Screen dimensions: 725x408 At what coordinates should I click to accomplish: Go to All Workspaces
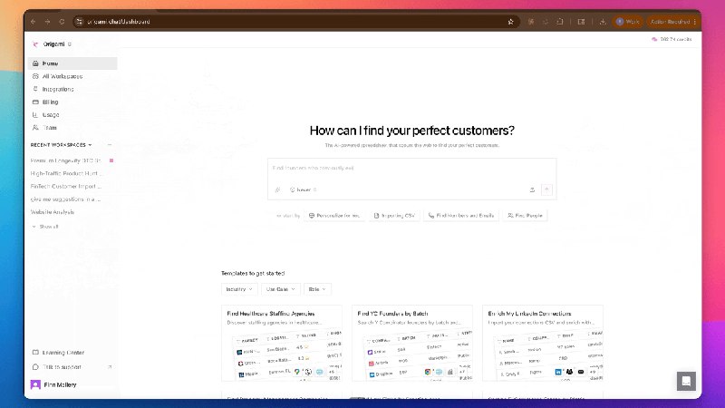[x=62, y=76]
